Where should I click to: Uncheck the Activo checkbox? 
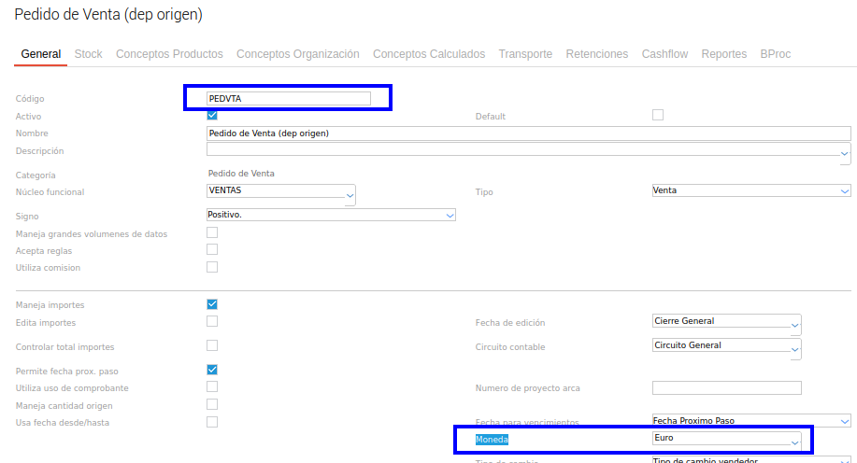(212, 116)
